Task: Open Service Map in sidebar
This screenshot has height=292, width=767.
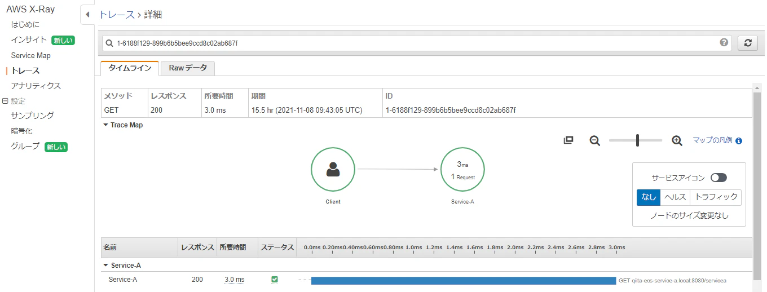Action: click(x=30, y=55)
